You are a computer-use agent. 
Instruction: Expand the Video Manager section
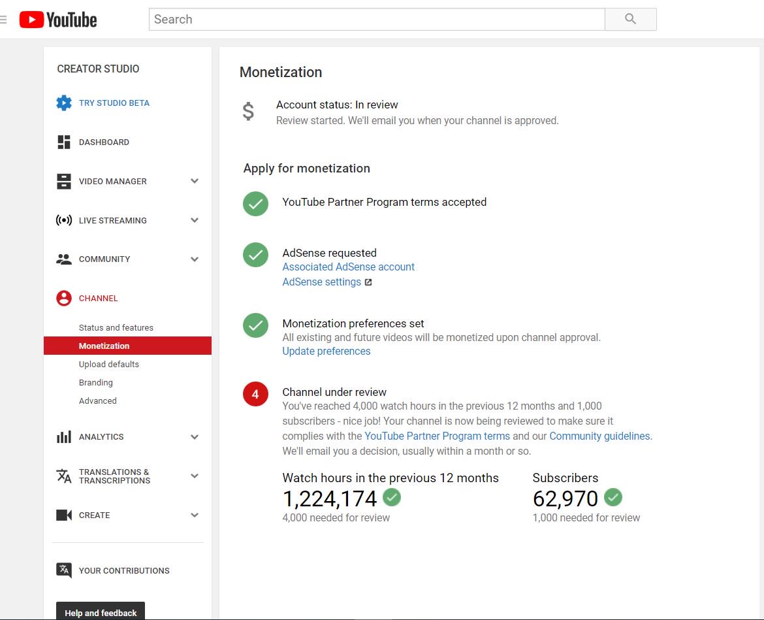coord(195,182)
